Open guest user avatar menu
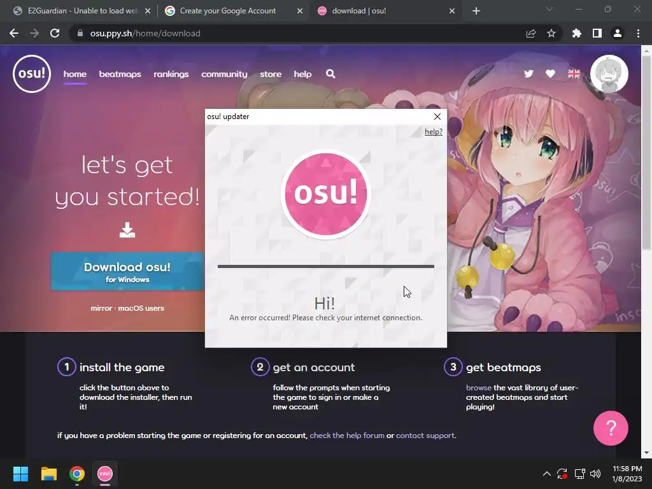 tap(609, 74)
